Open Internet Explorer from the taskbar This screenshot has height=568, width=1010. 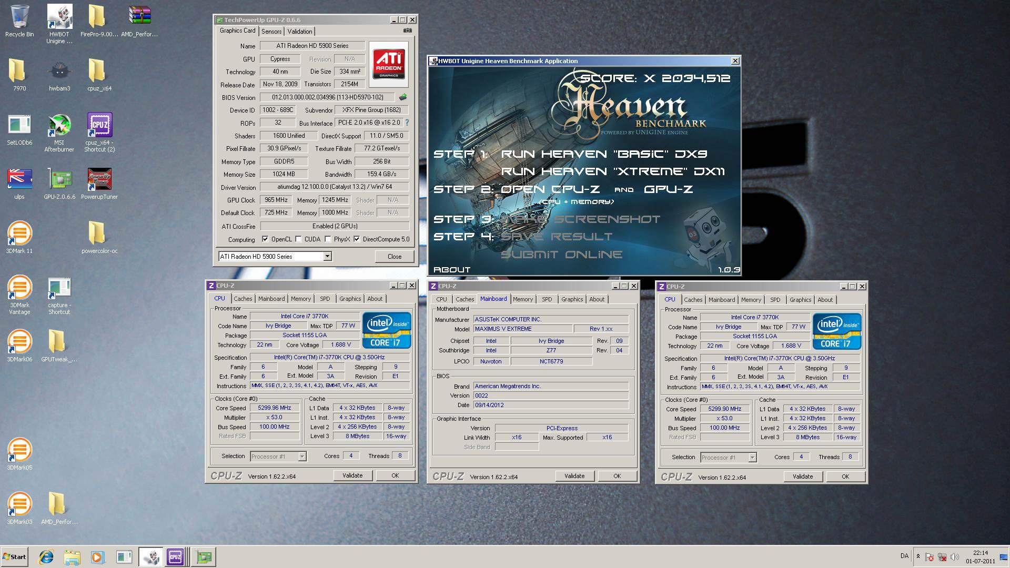[46, 557]
